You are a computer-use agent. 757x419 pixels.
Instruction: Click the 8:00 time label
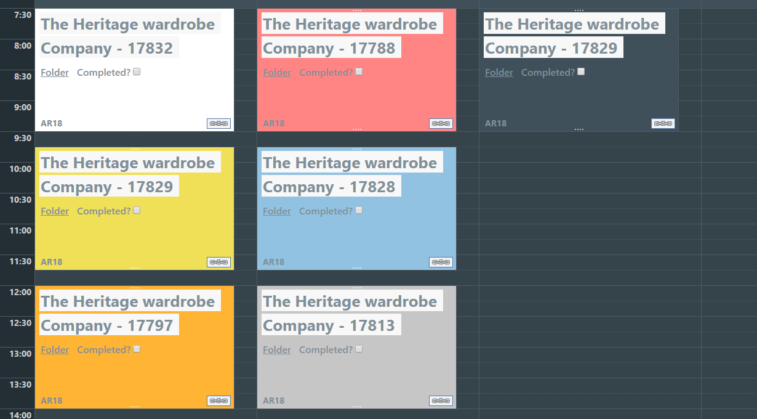[x=22, y=46]
